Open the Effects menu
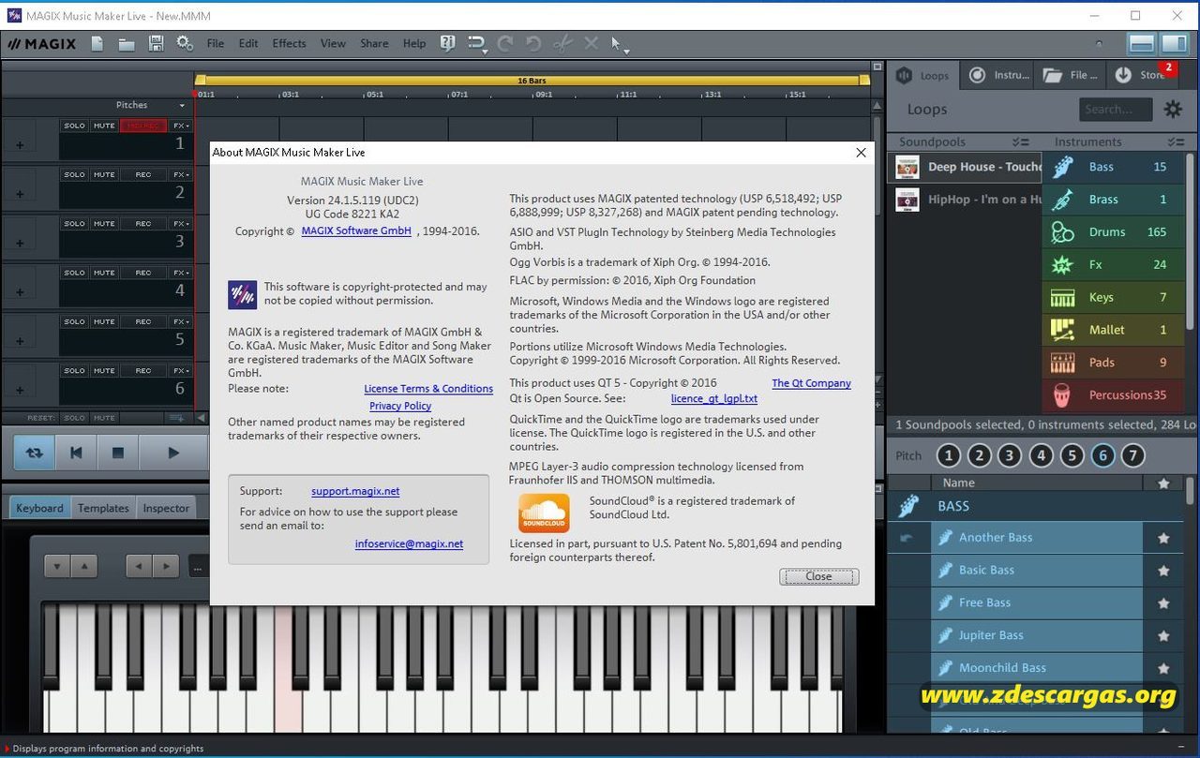Viewport: 1200px width, 758px height. [289, 43]
